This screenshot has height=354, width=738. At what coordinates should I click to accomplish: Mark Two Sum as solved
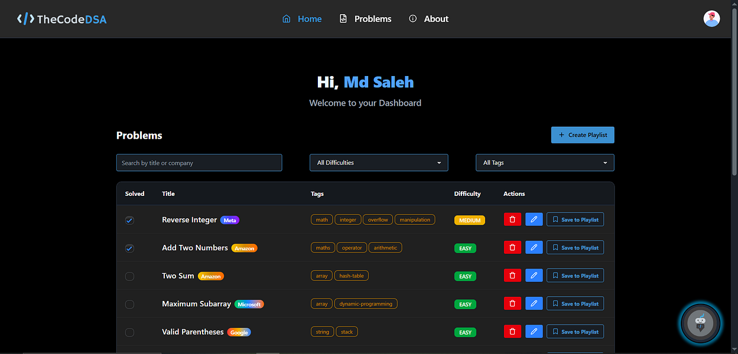(129, 276)
